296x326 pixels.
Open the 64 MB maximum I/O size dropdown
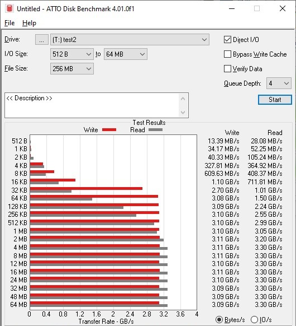(x=126, y=54)
